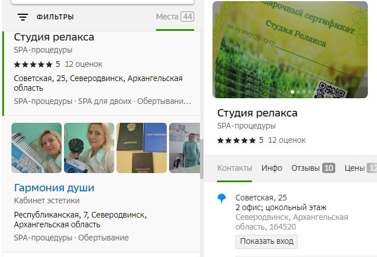The image size is (377, 257).
Task: View diploma documents photo thumbnail
Action: click(x=142, y=148)
